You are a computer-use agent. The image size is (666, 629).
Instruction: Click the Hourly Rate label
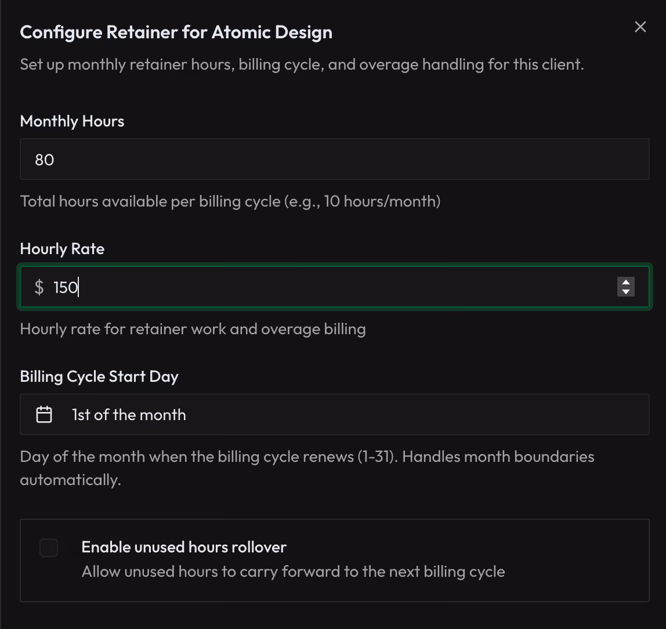coord(62,249)
